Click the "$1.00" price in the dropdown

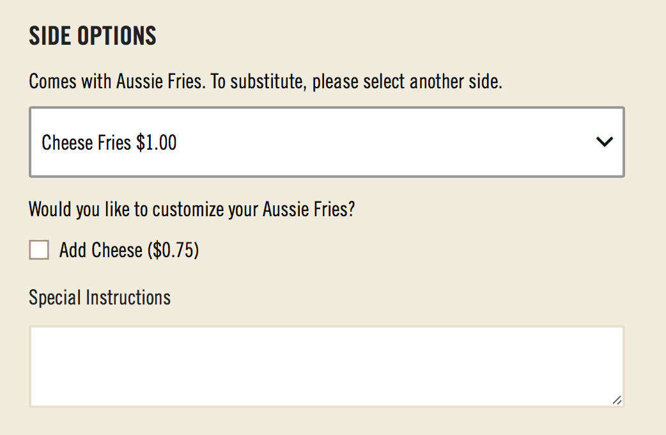point(157,142)
